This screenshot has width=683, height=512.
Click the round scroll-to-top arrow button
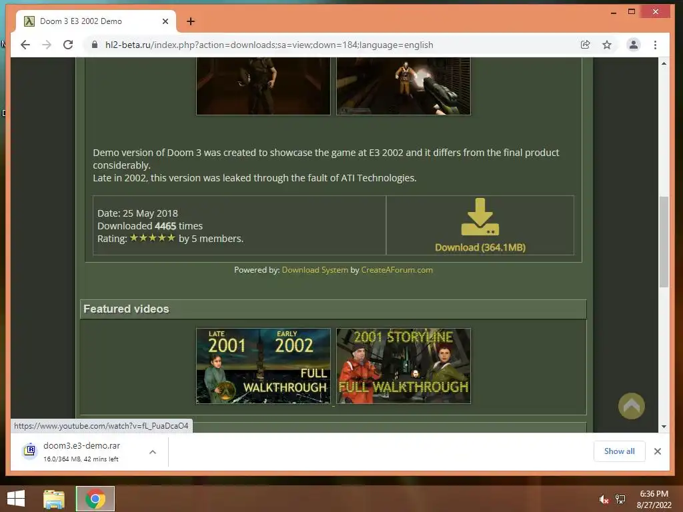(x=631, y=406)
